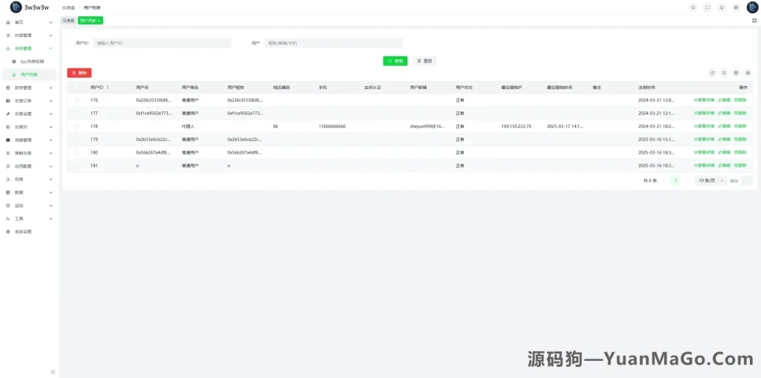View details for user 176

(x=704, y=100)
